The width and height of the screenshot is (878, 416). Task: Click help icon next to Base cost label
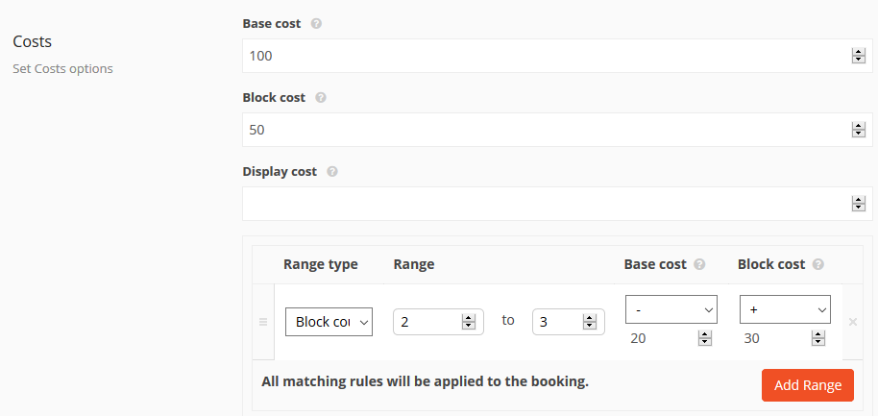pyautogui.click(x=316, y=24)
